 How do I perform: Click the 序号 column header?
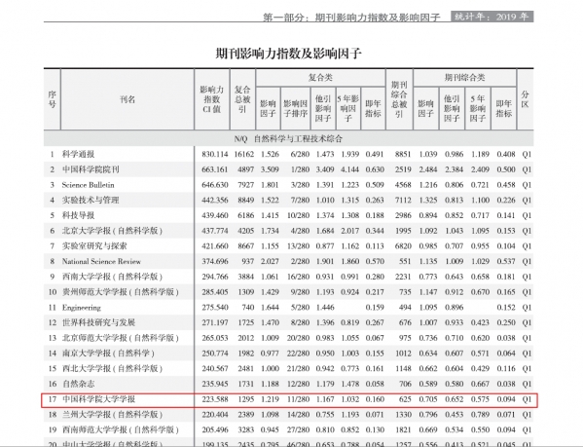coord(52,99)
